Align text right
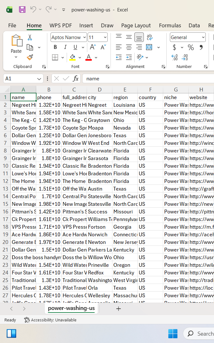 point(139,47)
